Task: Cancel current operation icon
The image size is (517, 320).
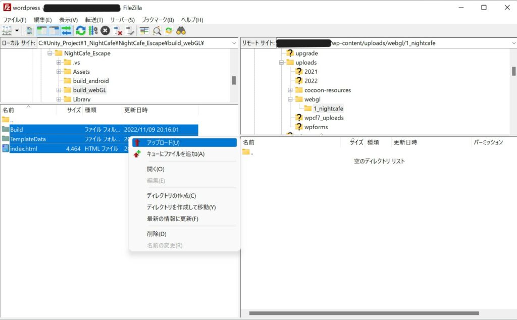Action: point(105,31)
